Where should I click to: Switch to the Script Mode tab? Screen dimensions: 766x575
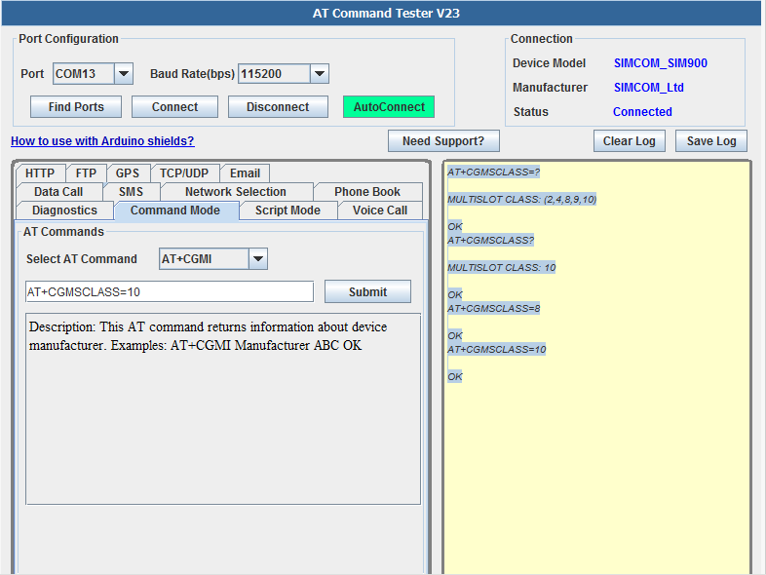(x=287, y=211)
